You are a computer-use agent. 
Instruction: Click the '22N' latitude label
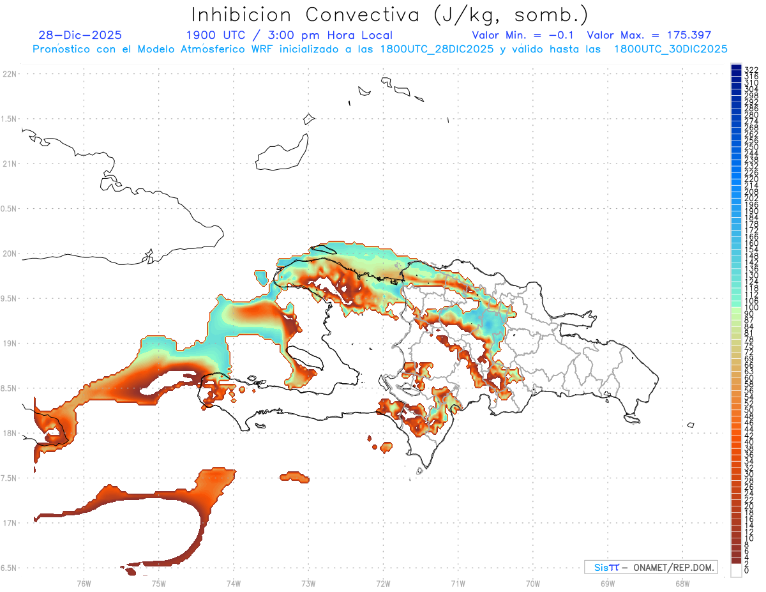click(9, 74)
